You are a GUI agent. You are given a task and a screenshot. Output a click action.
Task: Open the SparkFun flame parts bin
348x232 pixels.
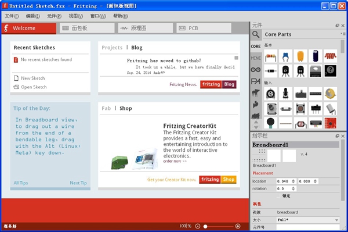coord(256,104)
